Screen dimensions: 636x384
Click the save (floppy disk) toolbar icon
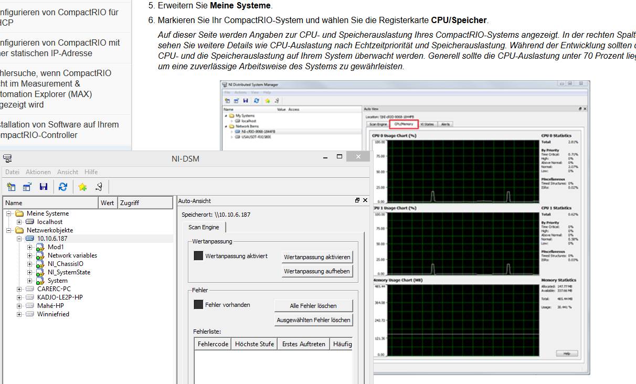pyautogui.click(x=44, y=187)
